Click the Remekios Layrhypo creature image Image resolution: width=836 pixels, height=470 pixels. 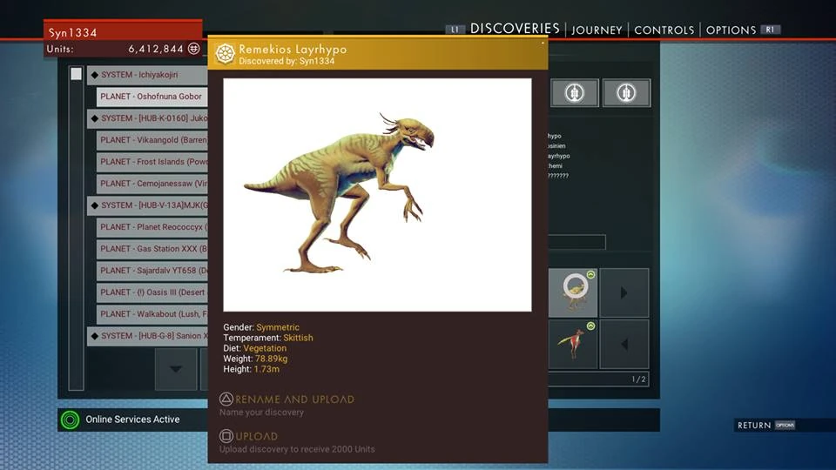pos(377,195)
